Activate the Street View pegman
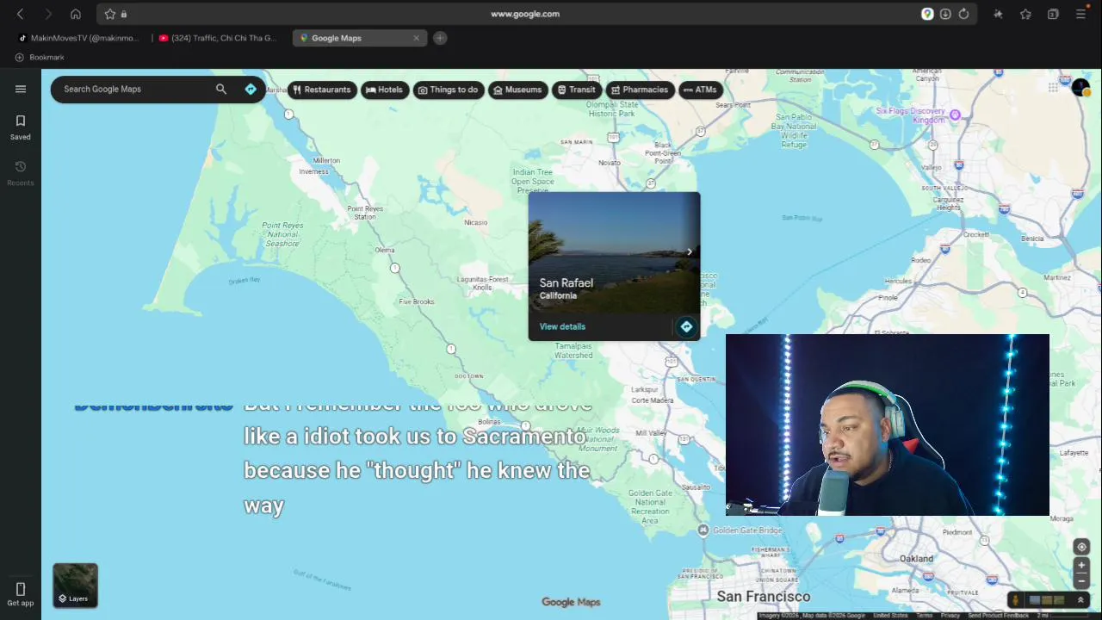The image size is (1102, 620). coord(1016,600)
